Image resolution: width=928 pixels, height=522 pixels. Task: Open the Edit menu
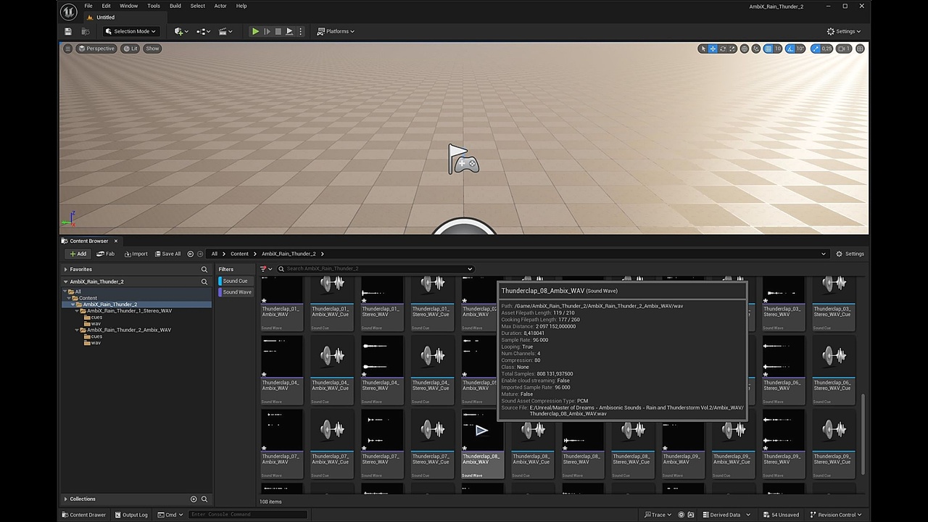coord(106,6)
